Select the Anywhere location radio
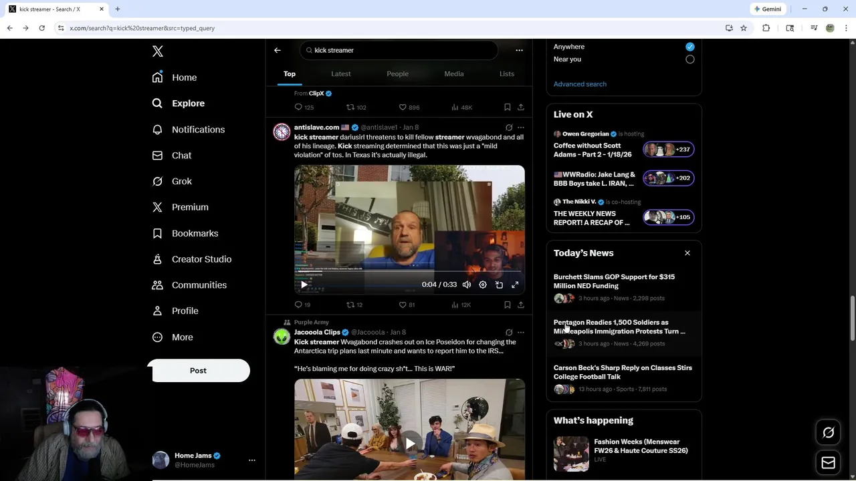The image size is (856, 481). 690,47
